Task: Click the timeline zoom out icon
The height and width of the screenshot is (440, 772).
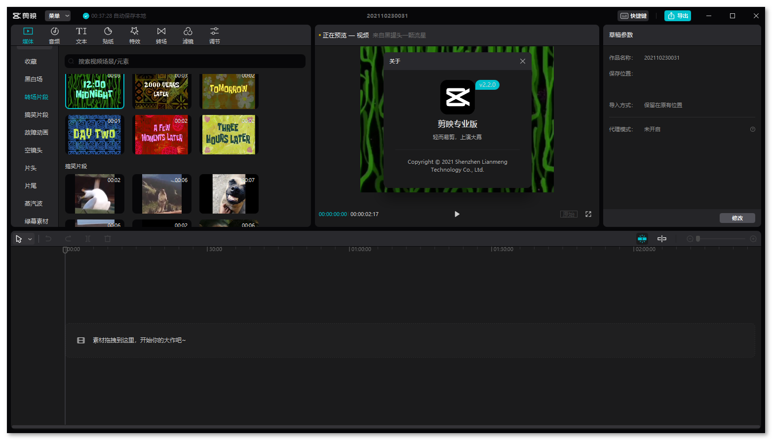Action: click(x=690, y=239)
